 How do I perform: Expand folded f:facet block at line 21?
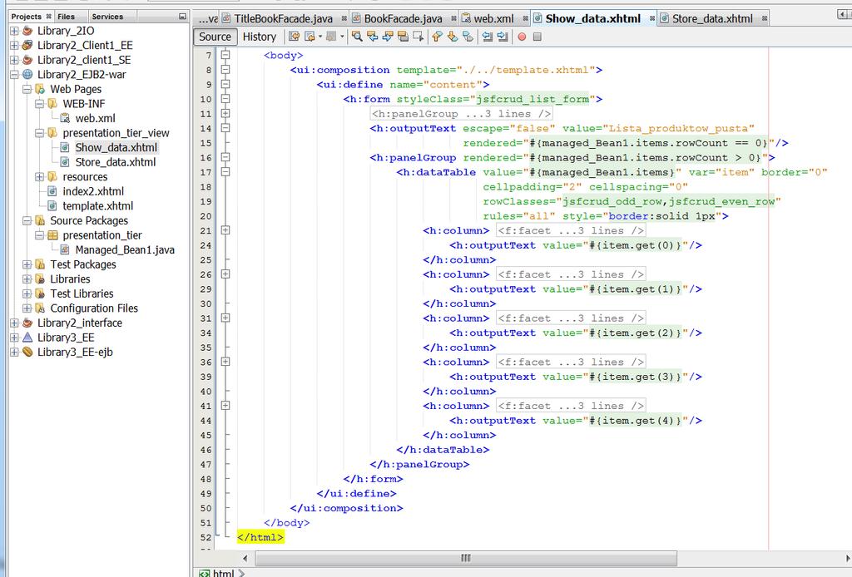[x=225, y=230]
